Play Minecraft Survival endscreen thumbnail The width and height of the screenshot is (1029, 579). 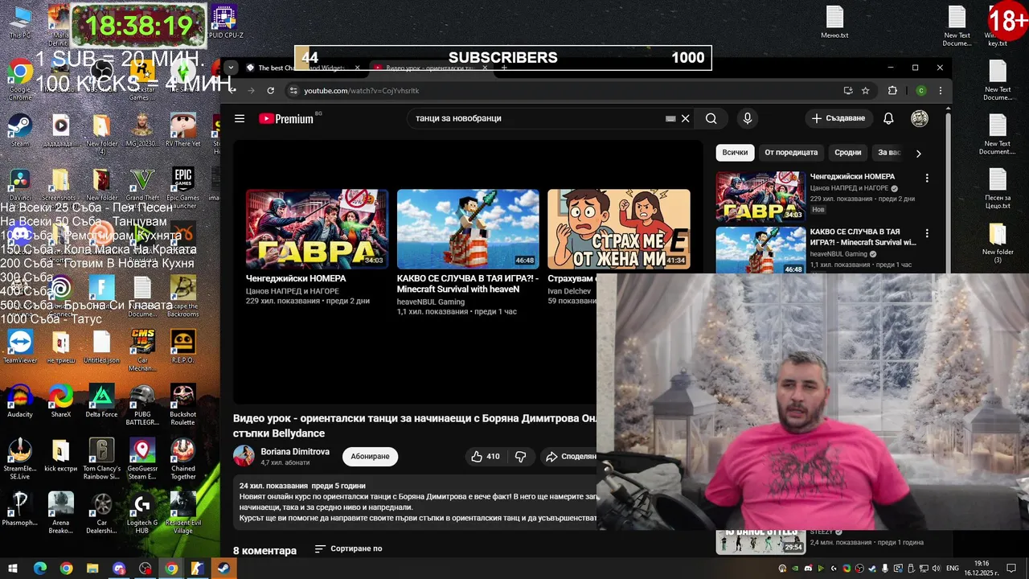tap(468, 228)
